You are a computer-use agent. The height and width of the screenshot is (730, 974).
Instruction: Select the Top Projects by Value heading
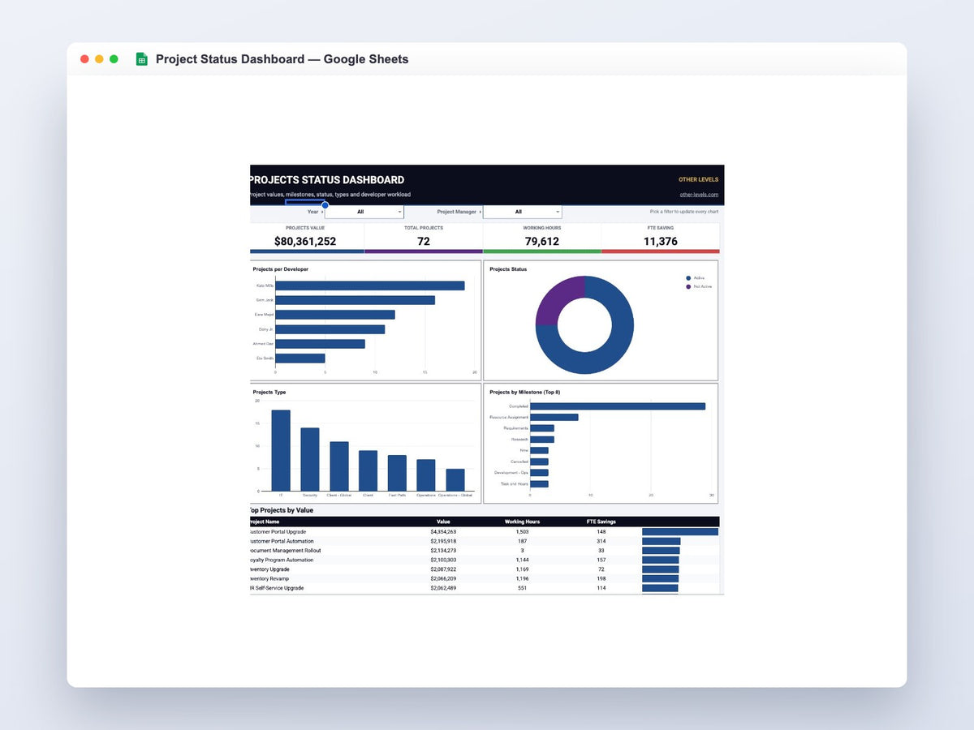282,510
